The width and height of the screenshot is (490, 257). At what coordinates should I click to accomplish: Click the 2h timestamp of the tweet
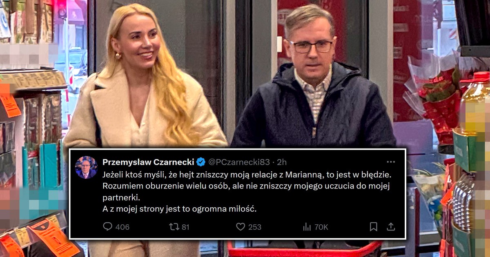[282, 162]
